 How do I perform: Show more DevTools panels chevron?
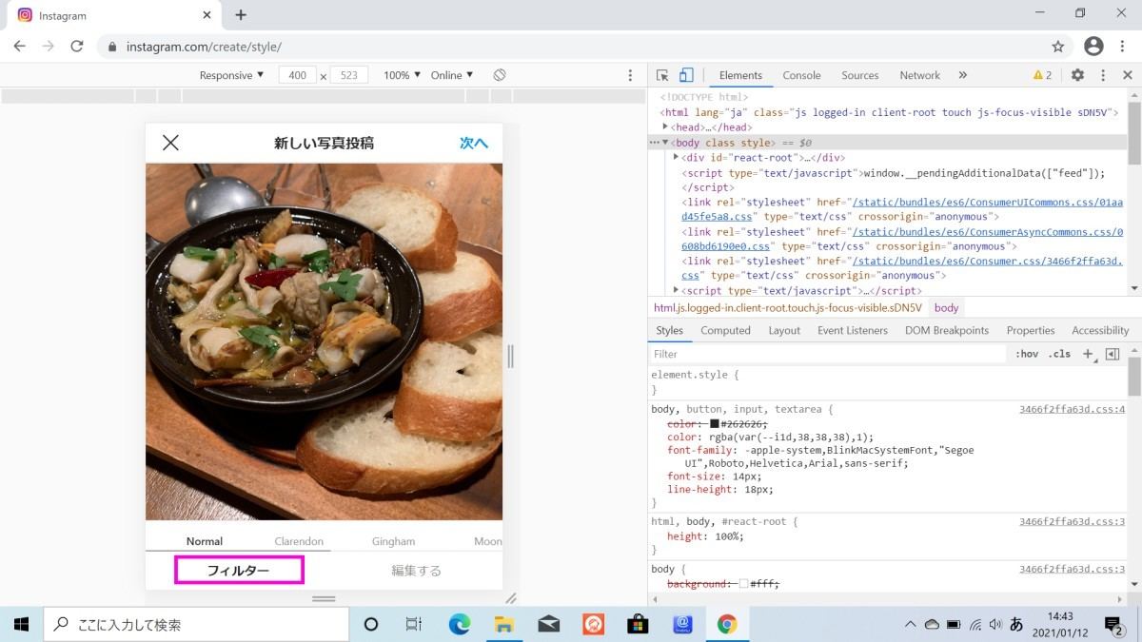962,75
